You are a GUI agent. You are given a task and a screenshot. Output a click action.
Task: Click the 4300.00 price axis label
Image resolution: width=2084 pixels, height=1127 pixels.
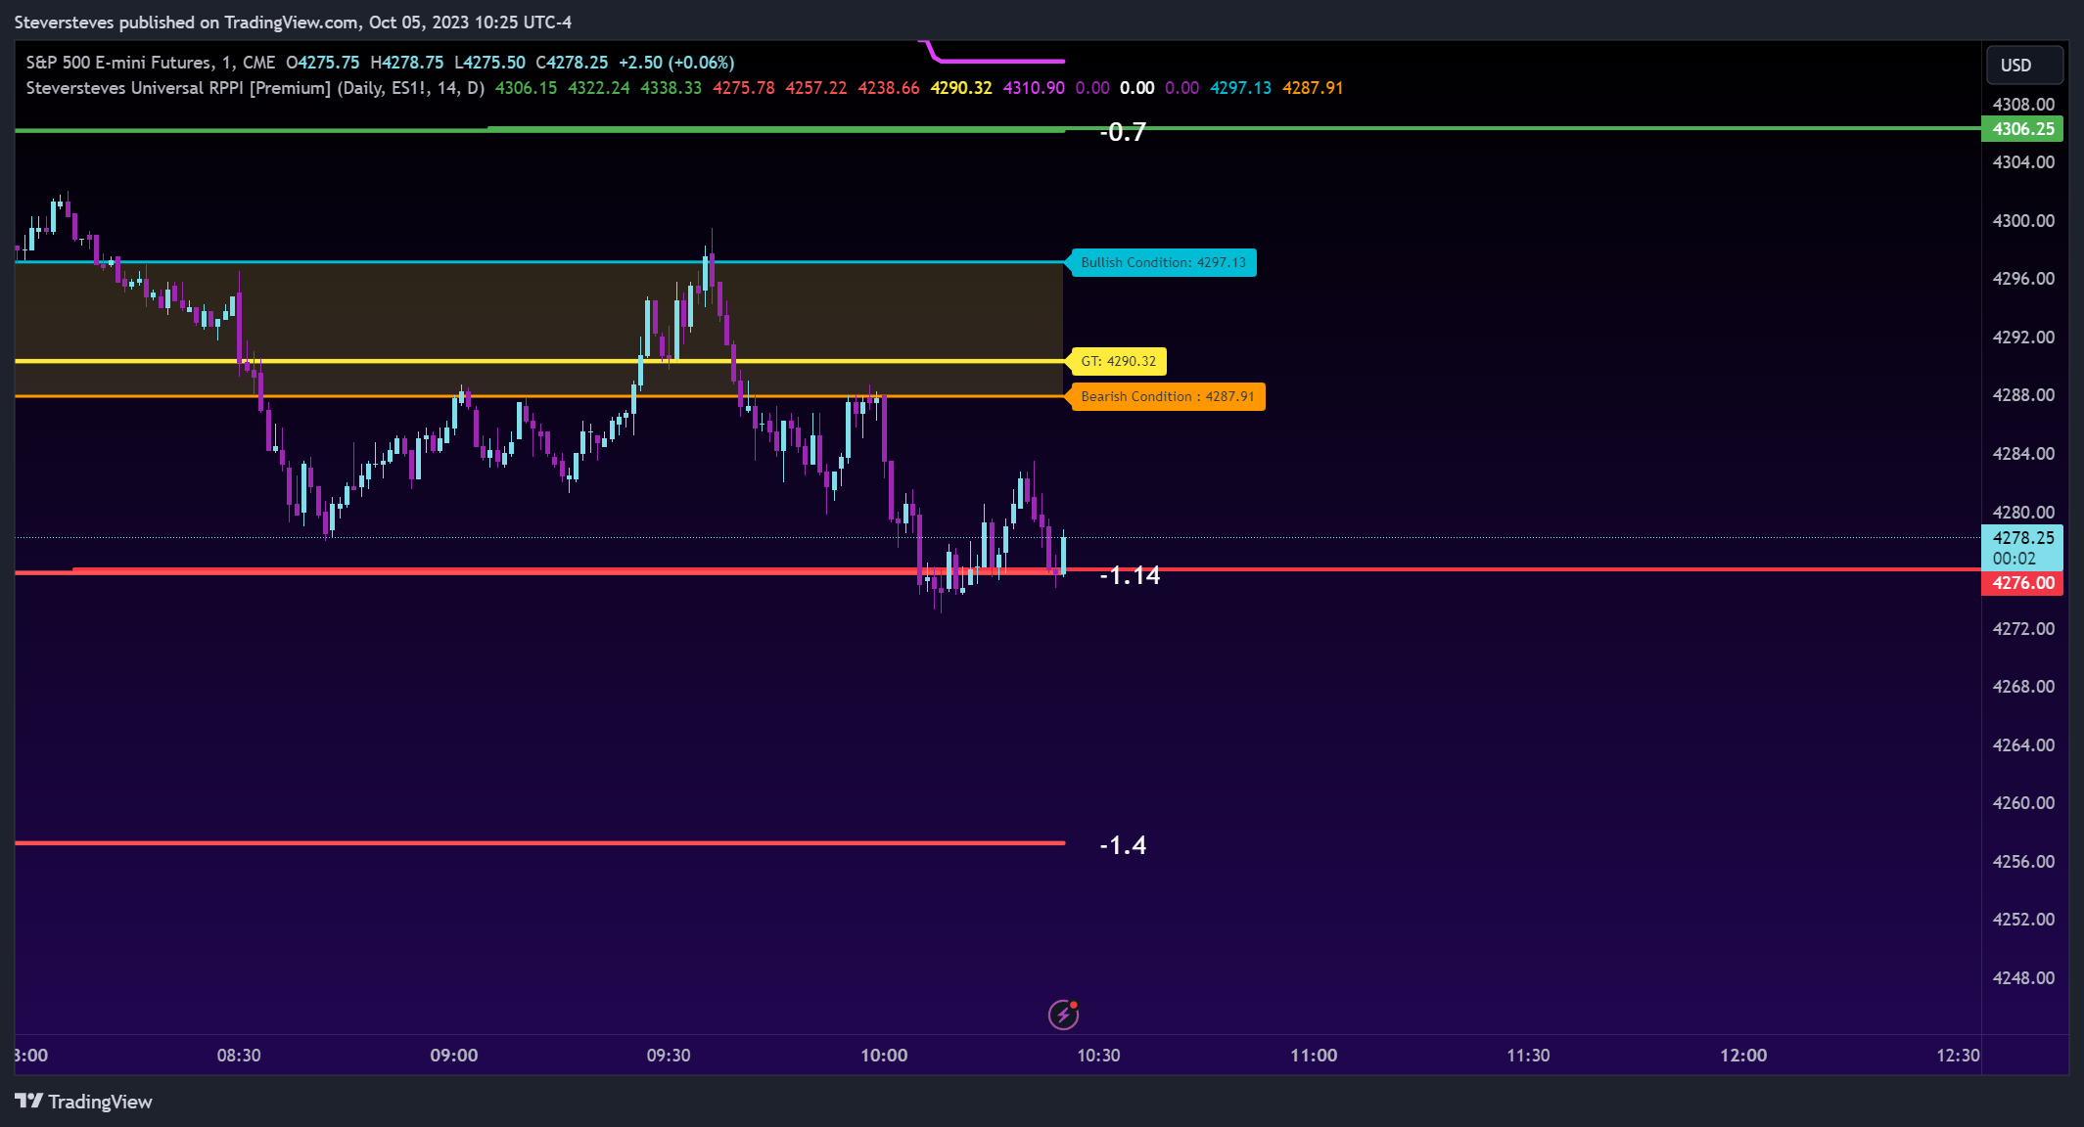click(2023, 221)
